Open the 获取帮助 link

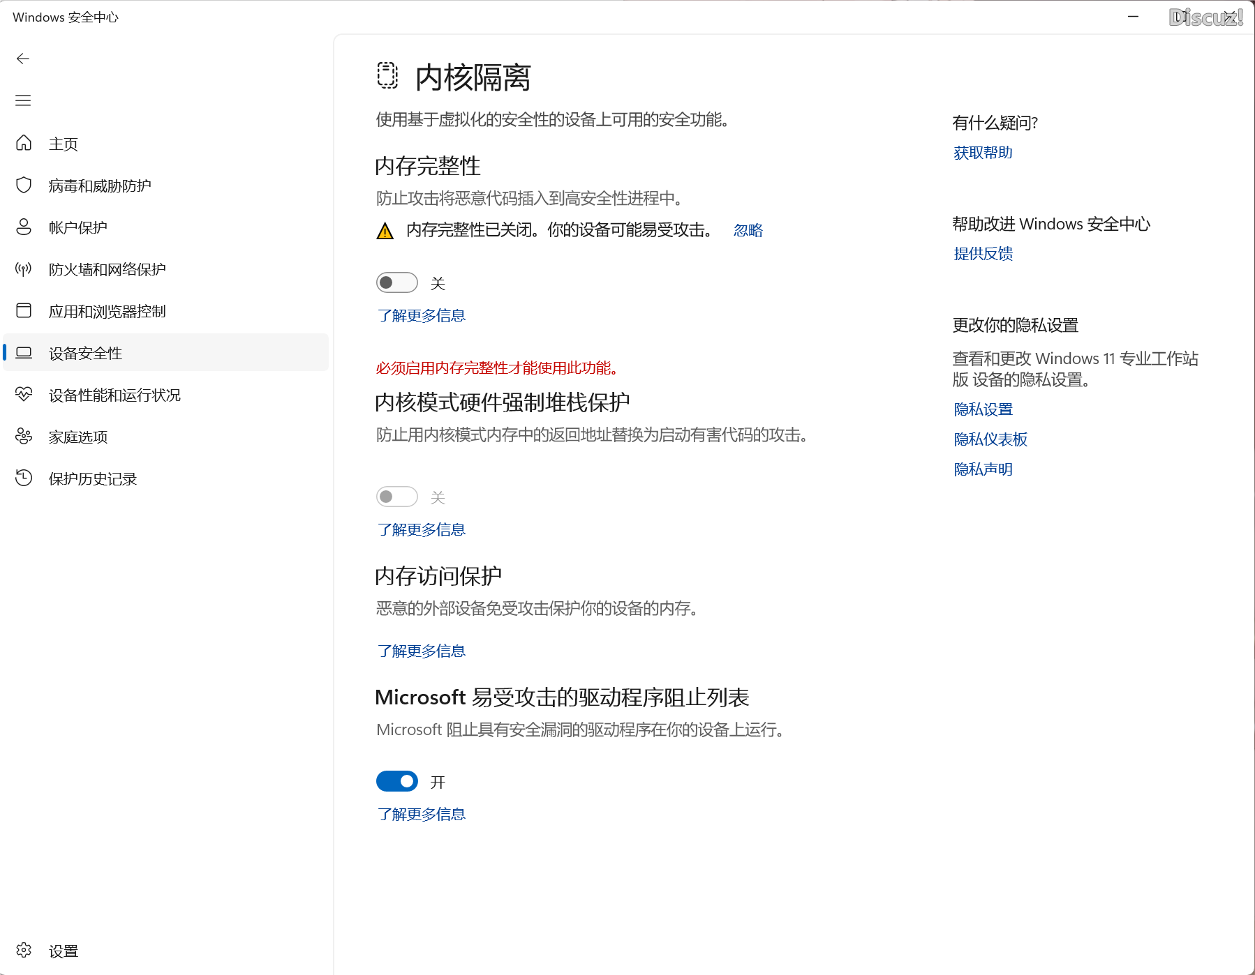983,153
